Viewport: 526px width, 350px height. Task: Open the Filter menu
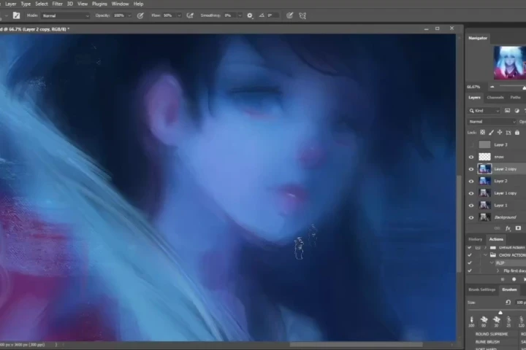pos(58,4)
